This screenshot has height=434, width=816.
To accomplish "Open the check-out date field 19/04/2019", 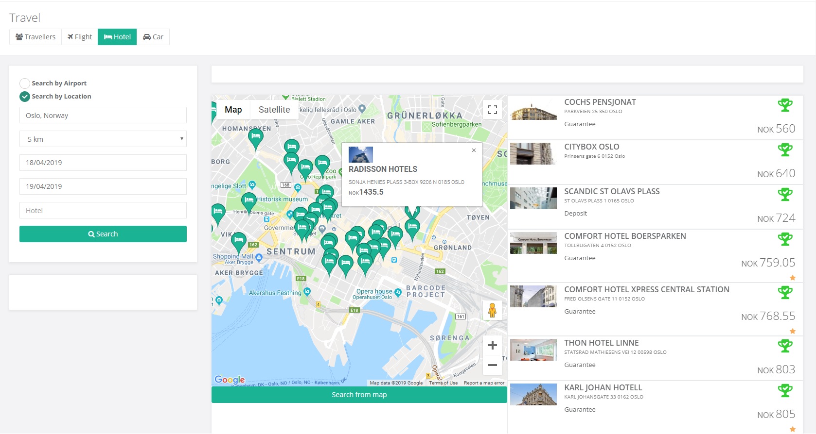I will (103, 186).
